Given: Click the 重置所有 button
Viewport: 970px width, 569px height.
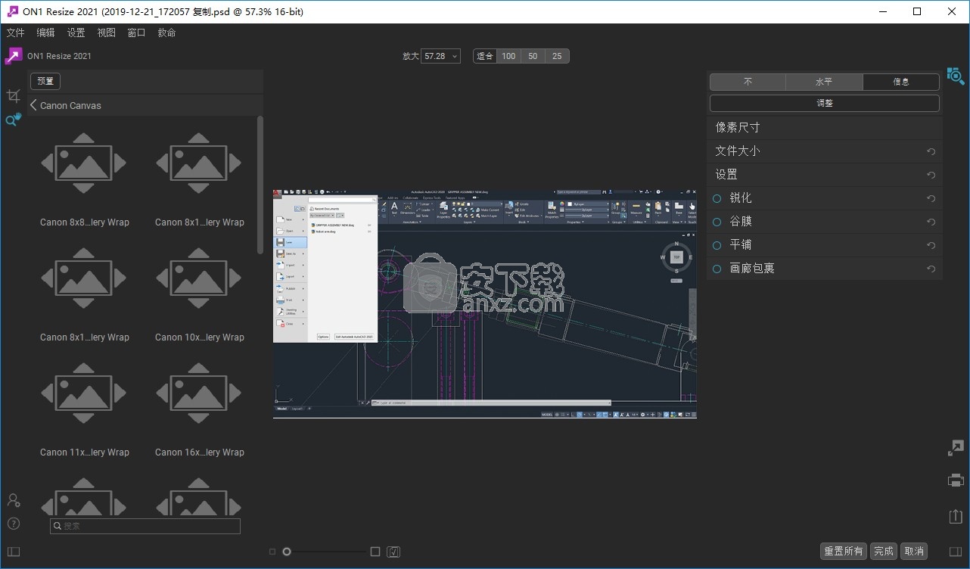Looking at the screenshot, I should point(844,551).
